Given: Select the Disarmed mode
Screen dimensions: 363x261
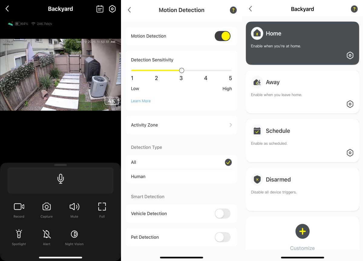Looking at the screenshot, I should pos(302,189).
